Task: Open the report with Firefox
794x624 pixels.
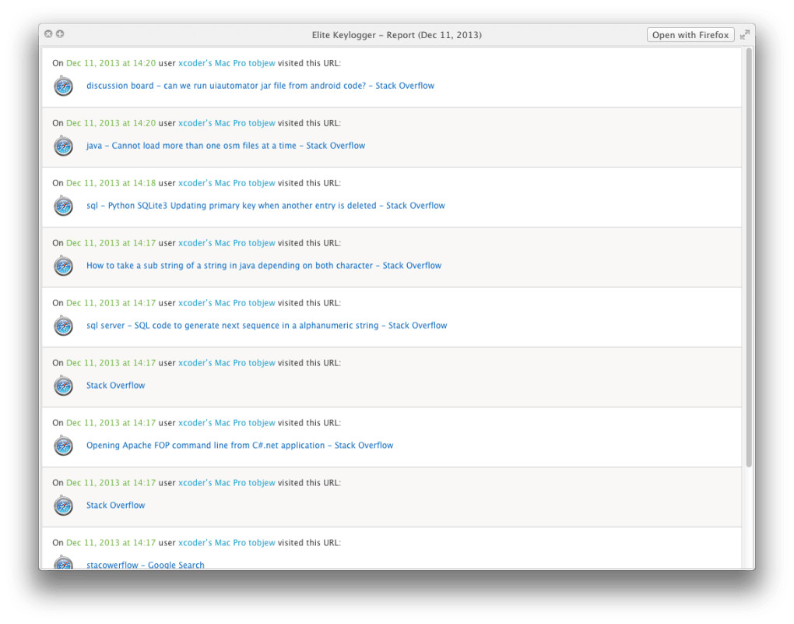Action: coord(690,35)
